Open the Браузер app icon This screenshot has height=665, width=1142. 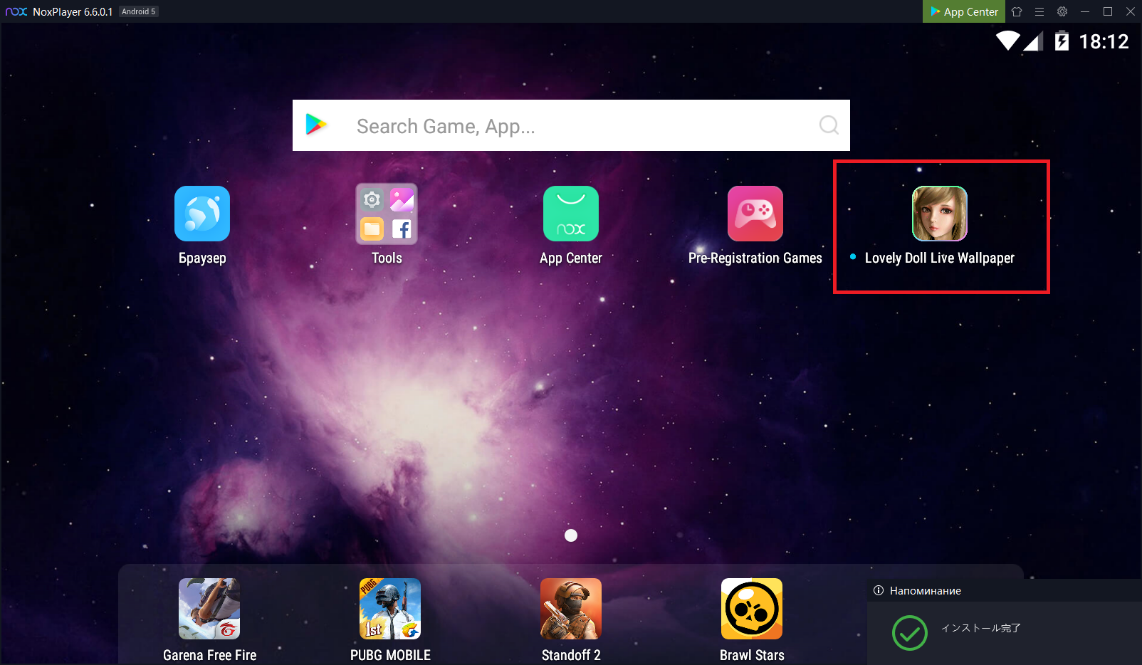pos(202,214)
